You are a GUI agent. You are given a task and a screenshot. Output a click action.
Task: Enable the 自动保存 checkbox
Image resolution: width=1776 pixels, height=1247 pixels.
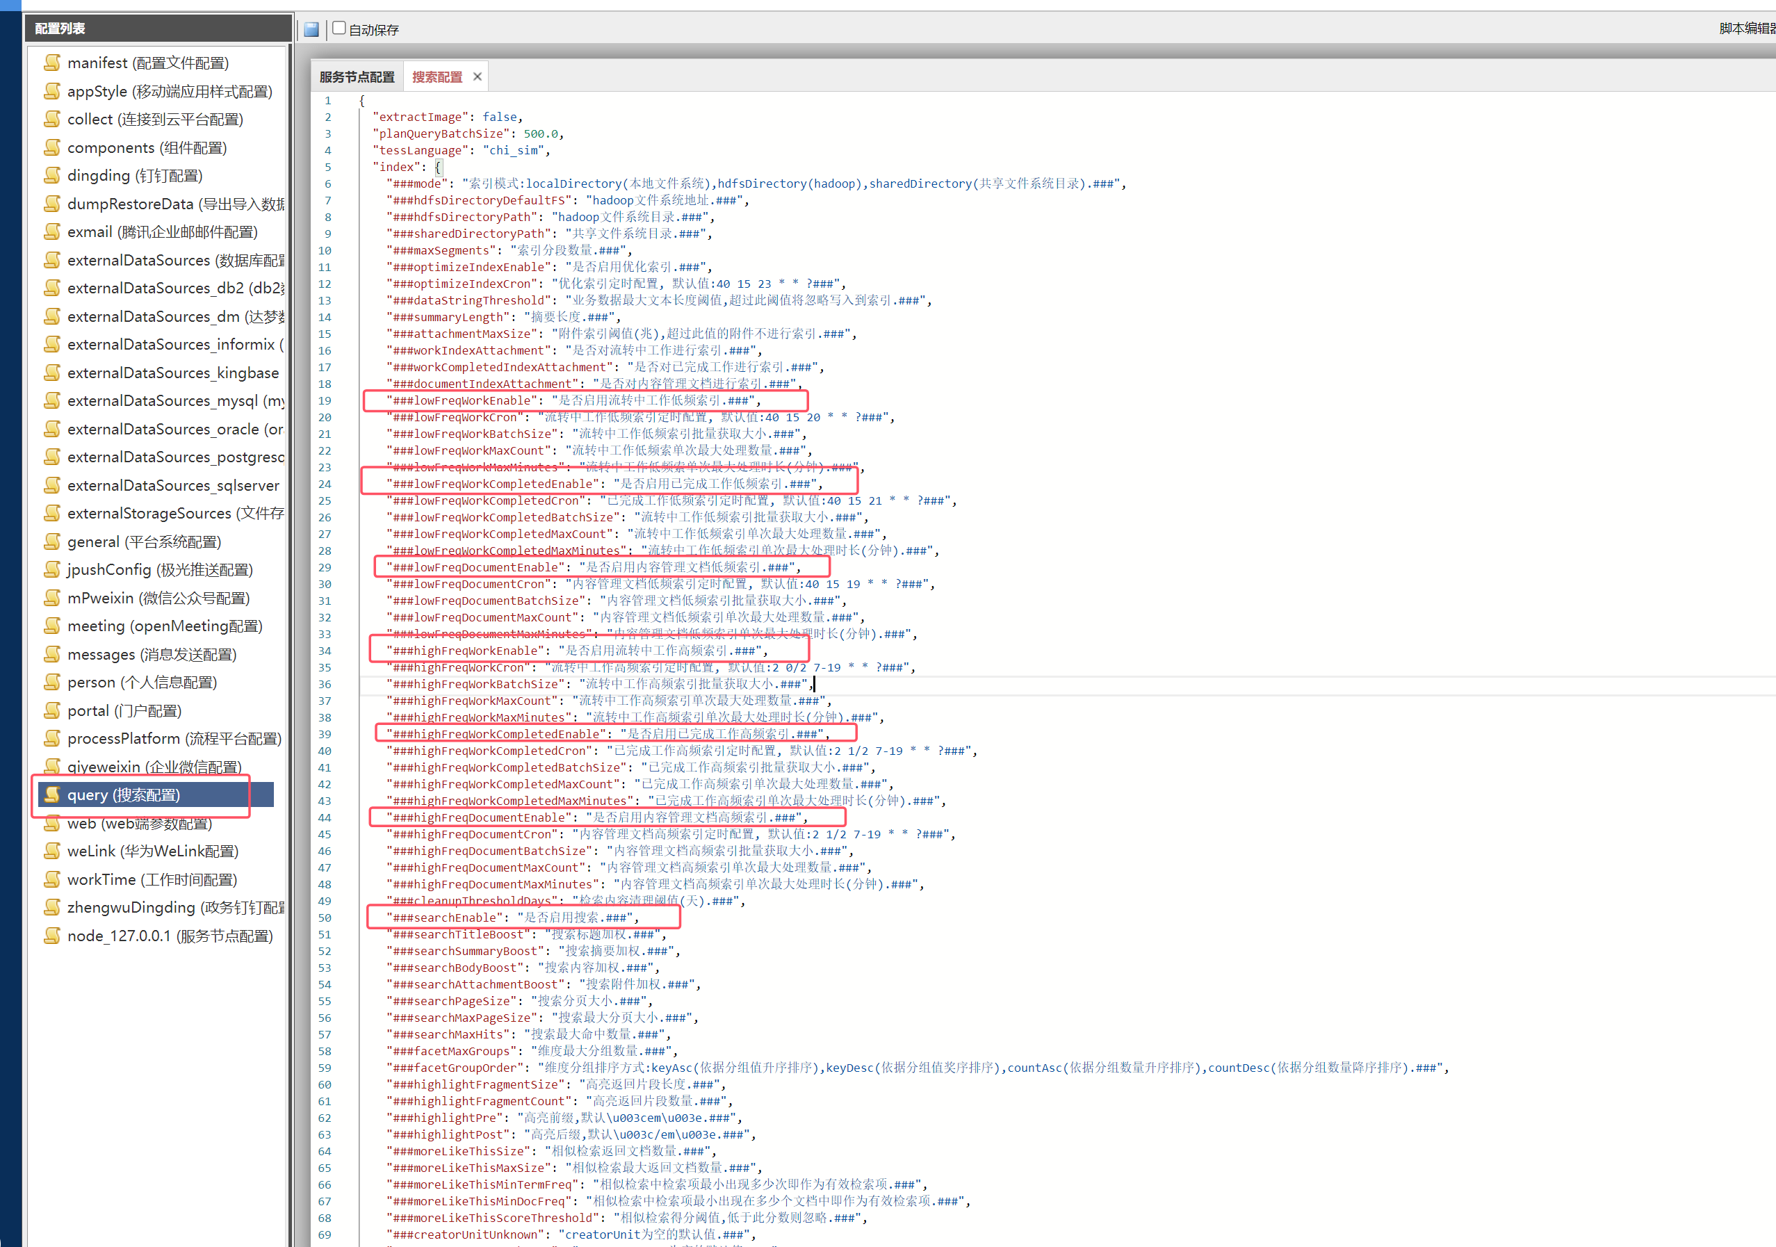(339, 28)
